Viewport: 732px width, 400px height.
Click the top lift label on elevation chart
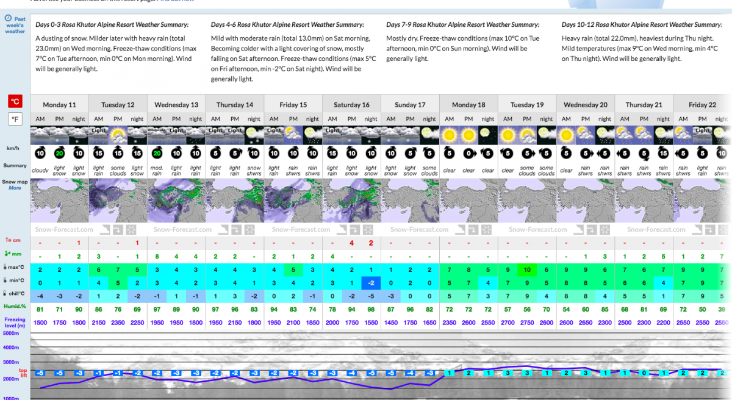tap(23, 373)
